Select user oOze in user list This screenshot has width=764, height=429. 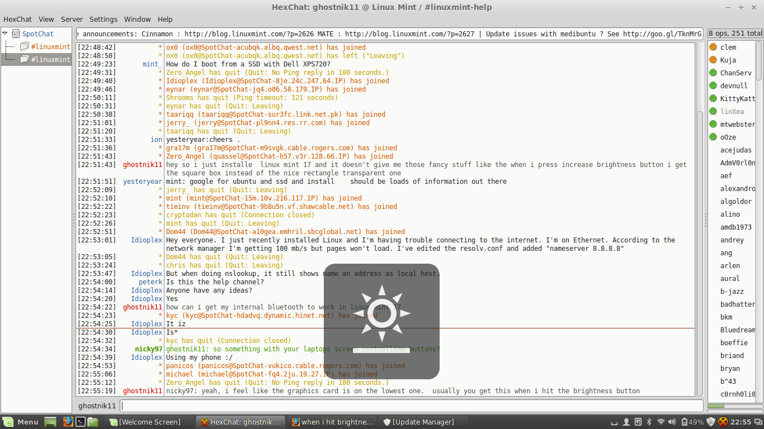[728, 137]
